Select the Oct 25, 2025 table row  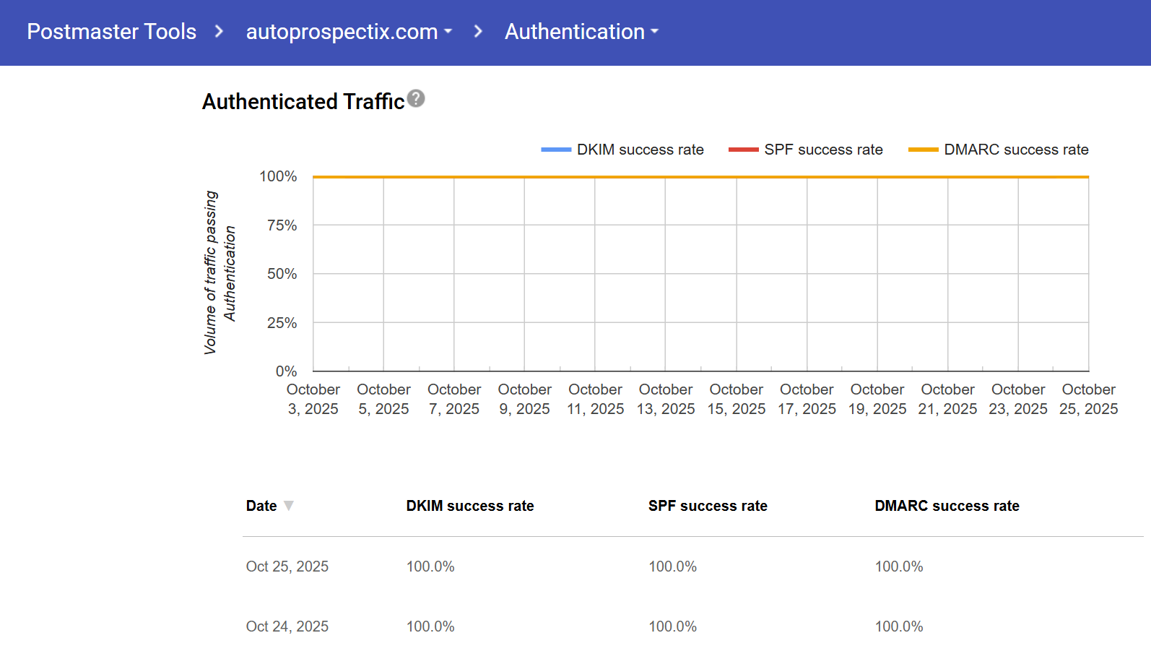pos(287,567)
